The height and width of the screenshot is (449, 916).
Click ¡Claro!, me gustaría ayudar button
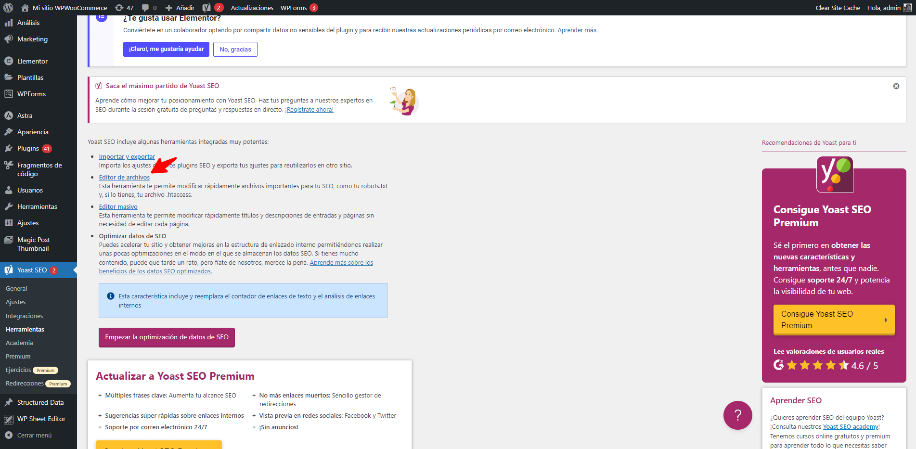(x=166, y=49)
